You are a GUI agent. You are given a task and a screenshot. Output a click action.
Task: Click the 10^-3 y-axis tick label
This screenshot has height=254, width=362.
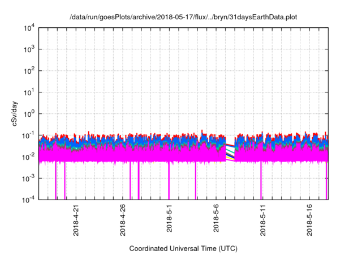pyautogui.click(x=29, y=179)
